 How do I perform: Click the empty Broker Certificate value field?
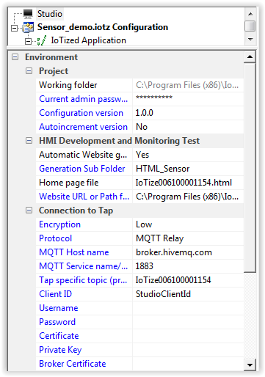[188, 364]
